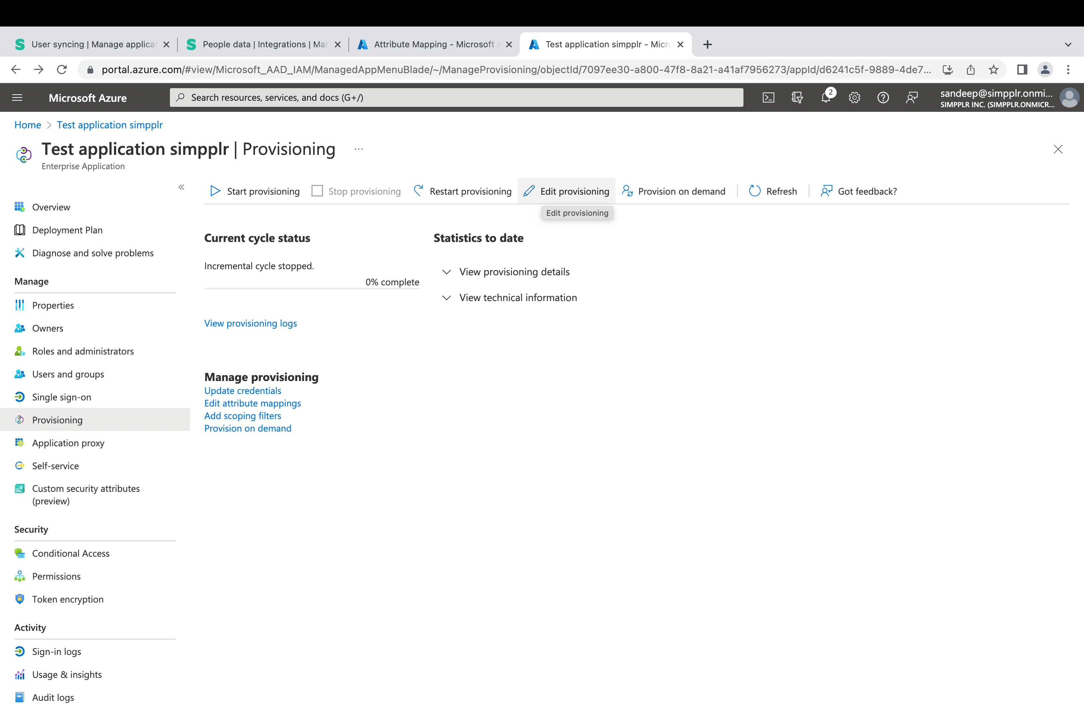The width and height of the screenshot is (1084, 704).
Task: Click Edit attribute mappings link
Action: click(252, 403)
